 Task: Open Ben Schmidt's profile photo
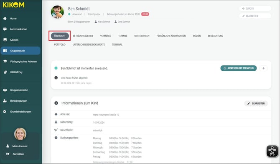click(x=57, y=12)
